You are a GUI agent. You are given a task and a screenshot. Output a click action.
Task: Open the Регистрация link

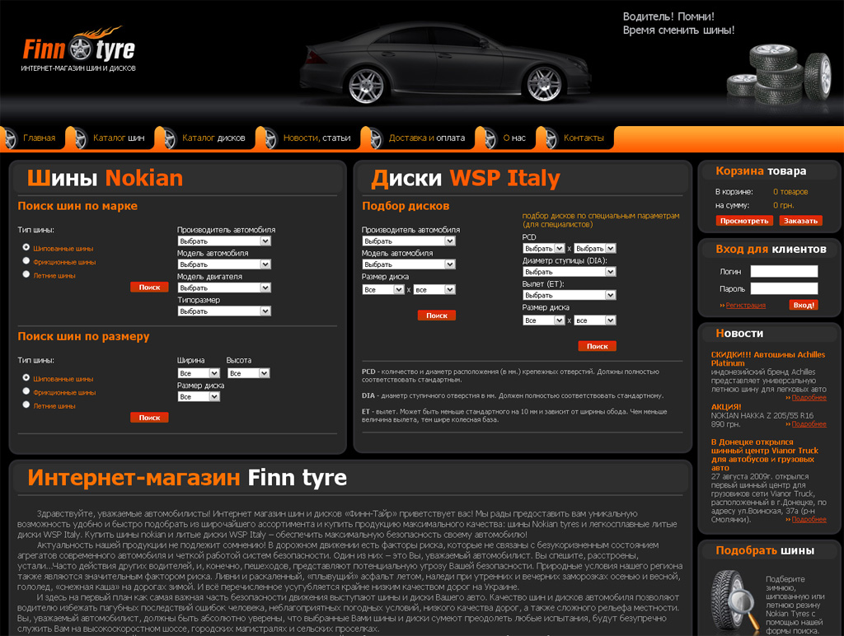click(745, 305)
